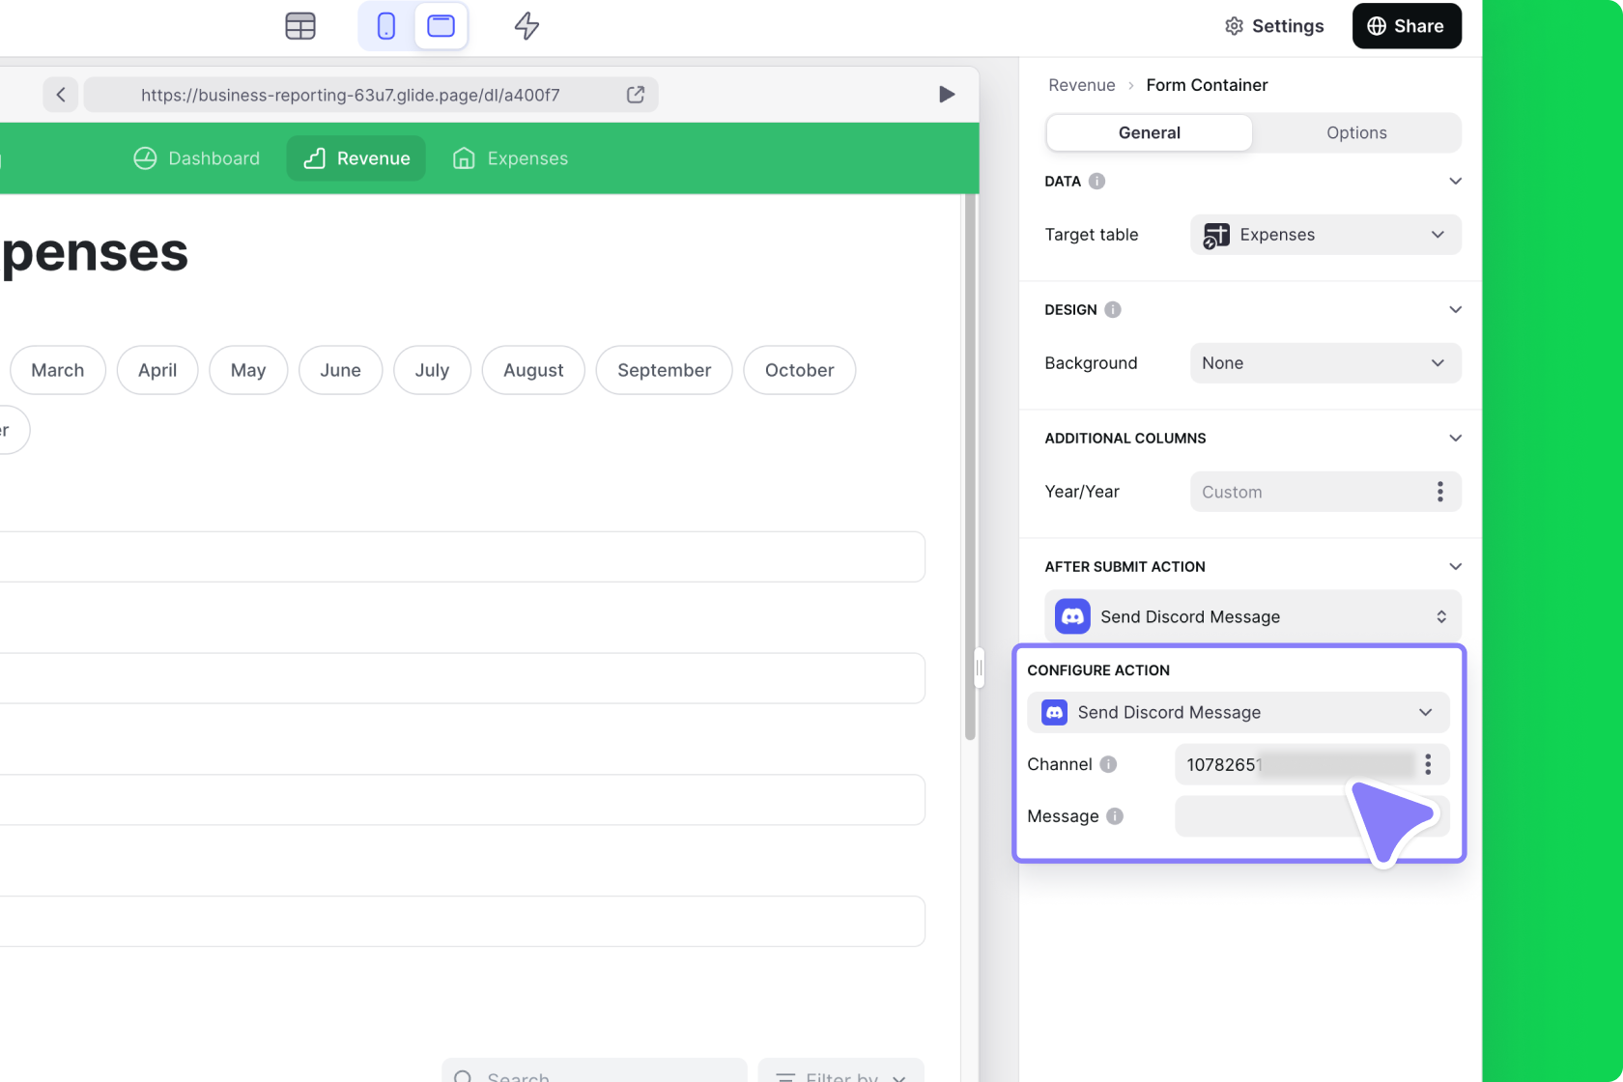
Task: Select the September month chip
Action: pyautogui.click(x=664, y=370)
